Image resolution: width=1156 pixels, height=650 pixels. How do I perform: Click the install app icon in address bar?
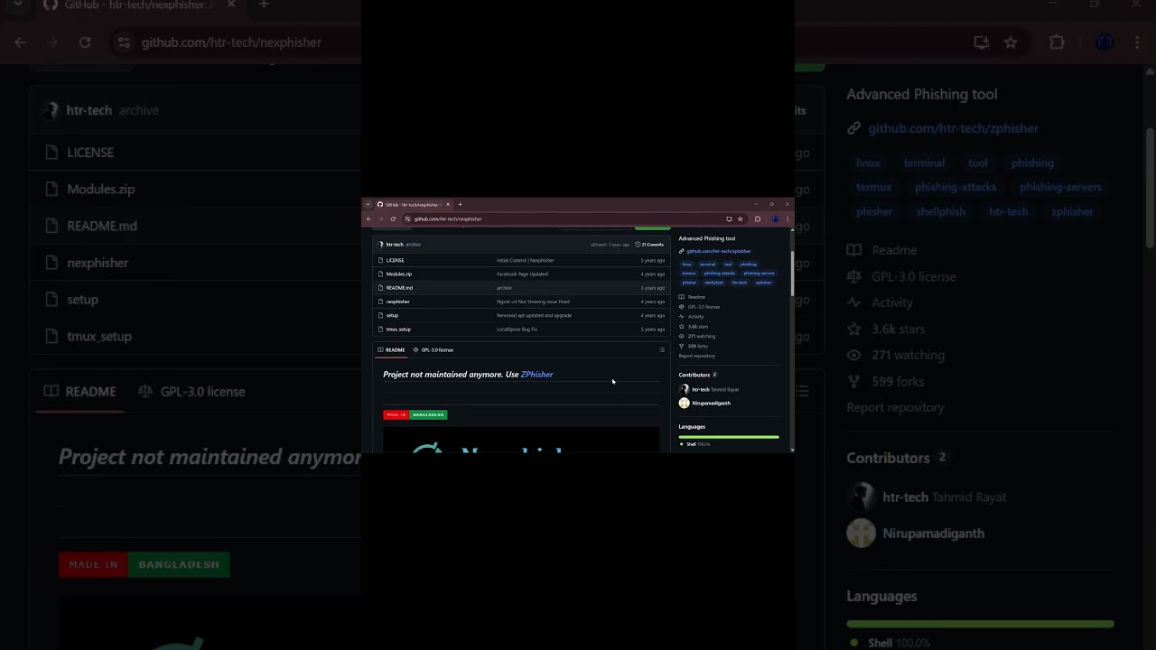(x=729, y=219)
